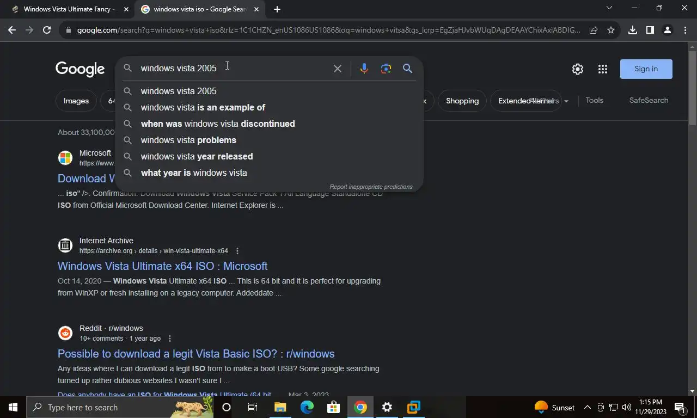The width and height of the screenshot is (697, 418).
Task: Open Microsoft Store from the taskbar
Action: coord(333,407)
